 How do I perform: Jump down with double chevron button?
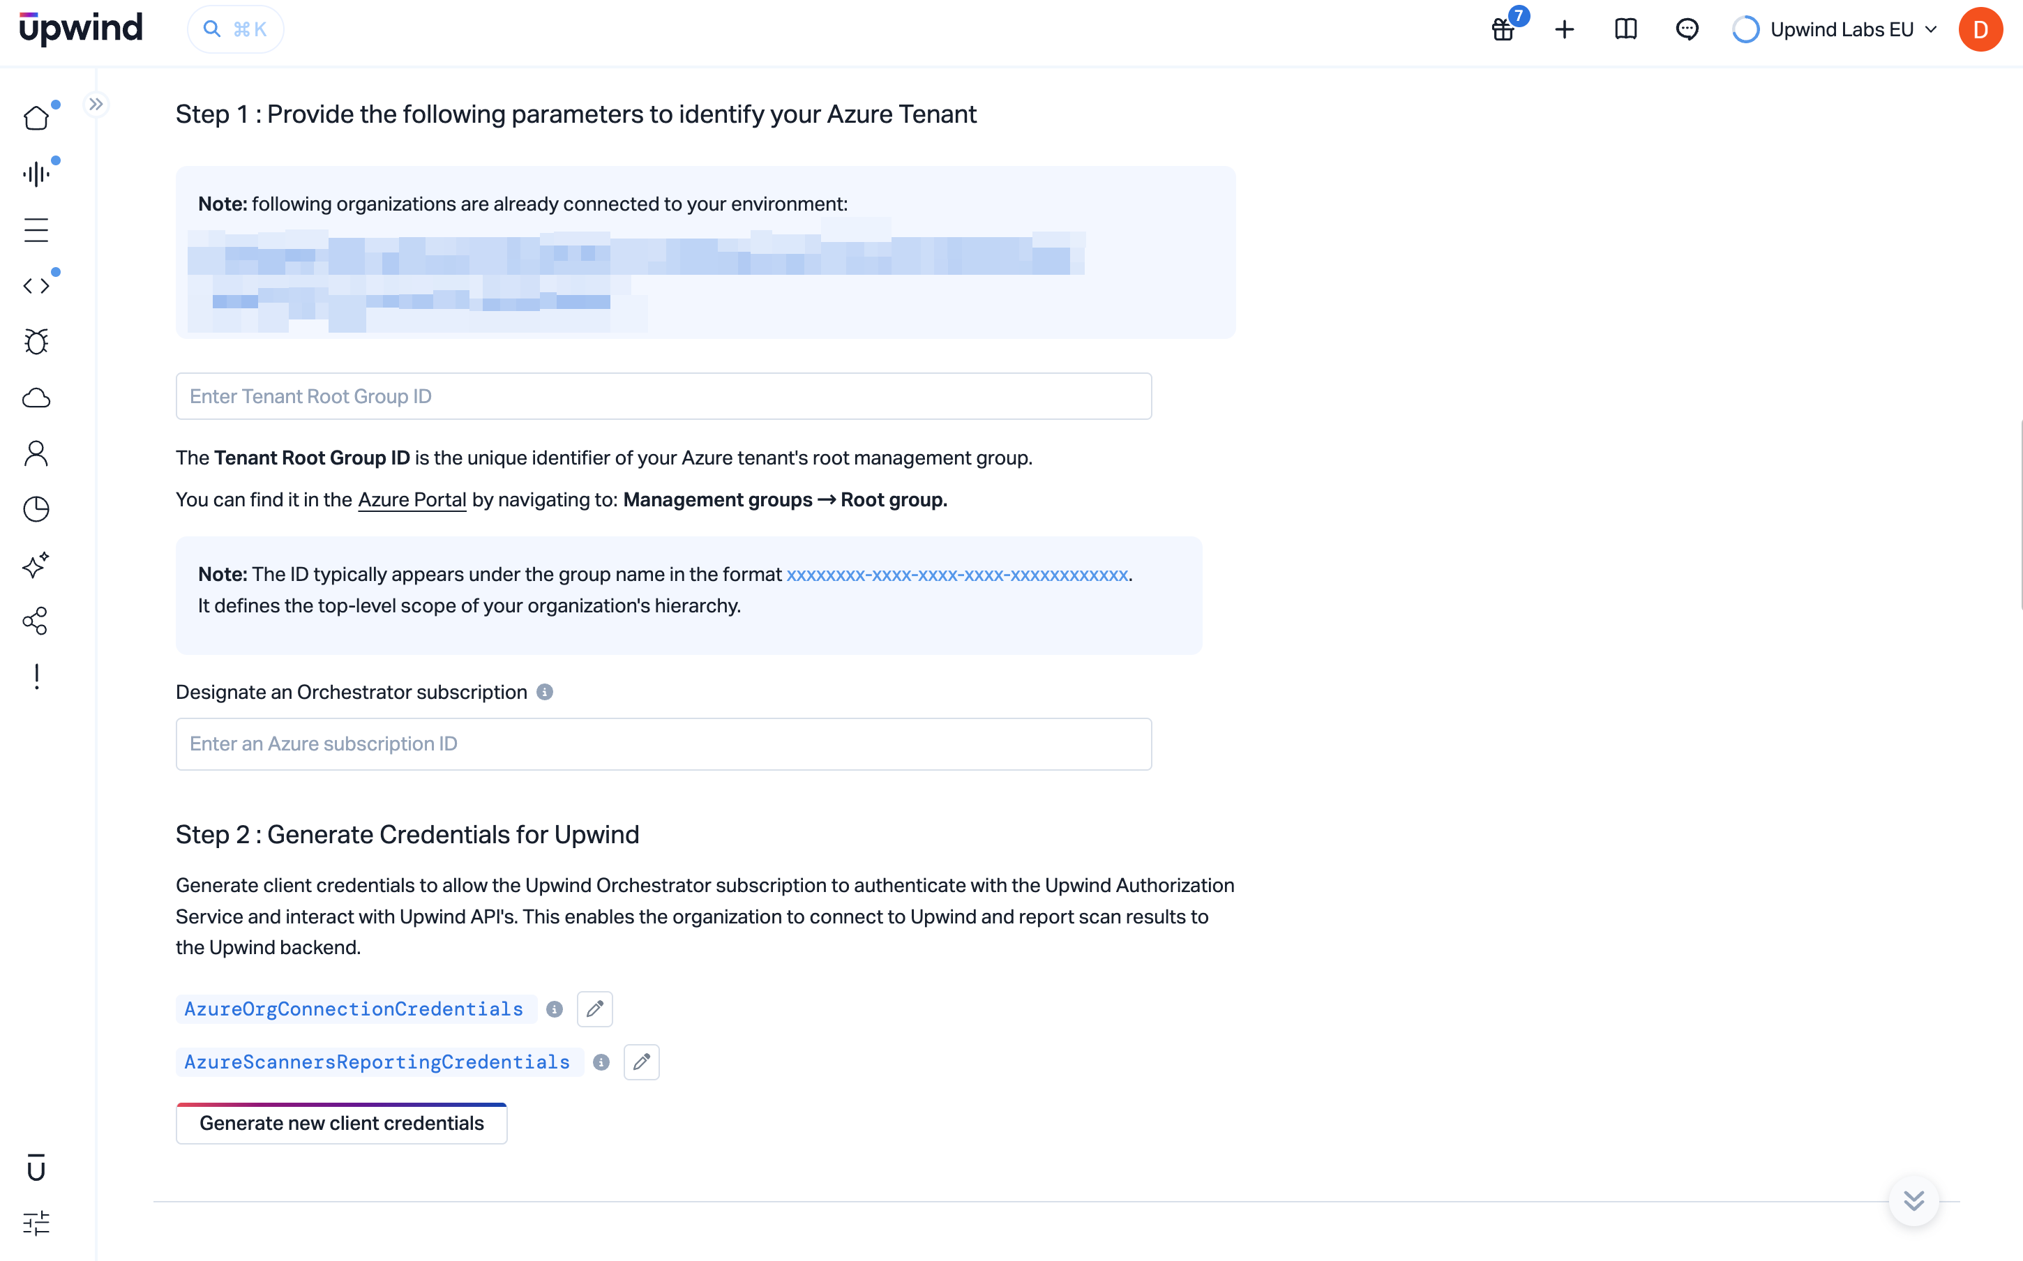pos(1913,1200)
